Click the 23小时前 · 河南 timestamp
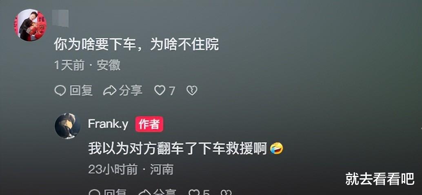The image size is (422, 195). [131, 169]
